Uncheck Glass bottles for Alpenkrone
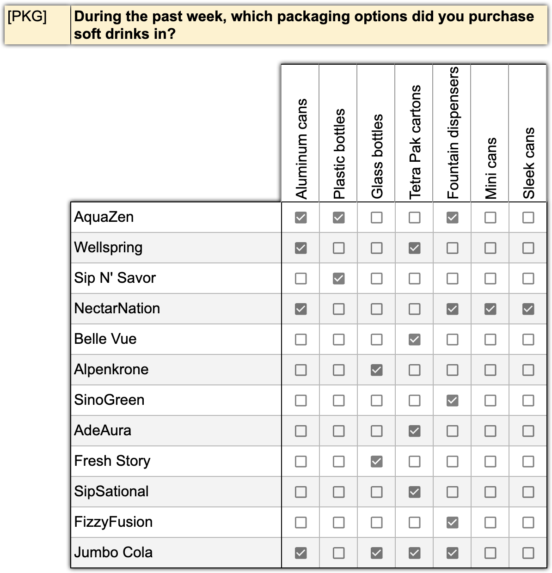This screenshot has width=552, height=573. pyautogui.click(x=376, y=370)
